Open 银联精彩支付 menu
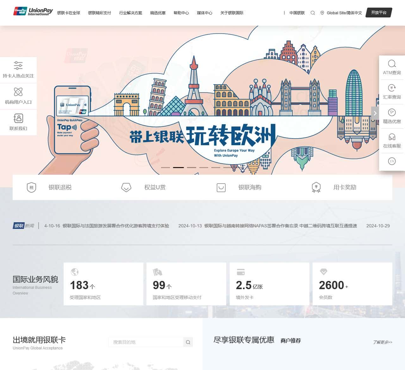The width and height of the screenshot is (405, 370). 100,13
